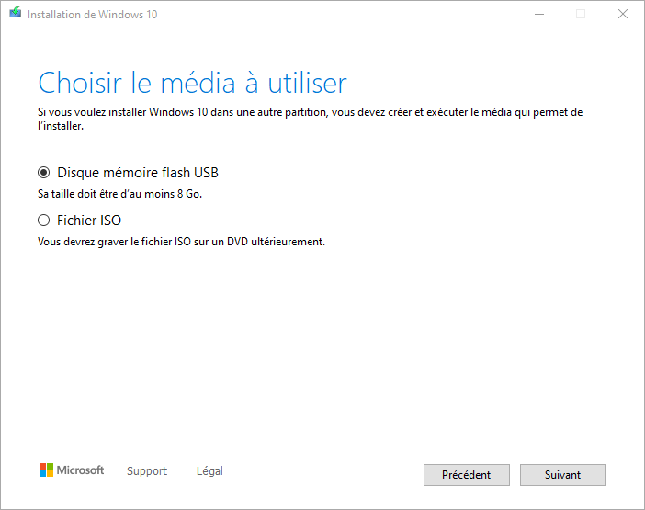
Task: Click the 'Choisir le média à utiliser' heading
Action: click(x=193, y=83)
